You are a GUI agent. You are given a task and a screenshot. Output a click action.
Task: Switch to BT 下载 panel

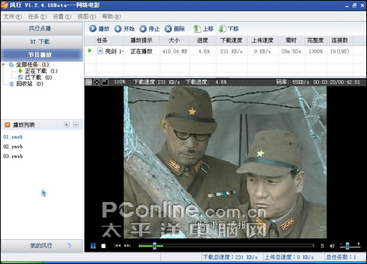point(42,42)
